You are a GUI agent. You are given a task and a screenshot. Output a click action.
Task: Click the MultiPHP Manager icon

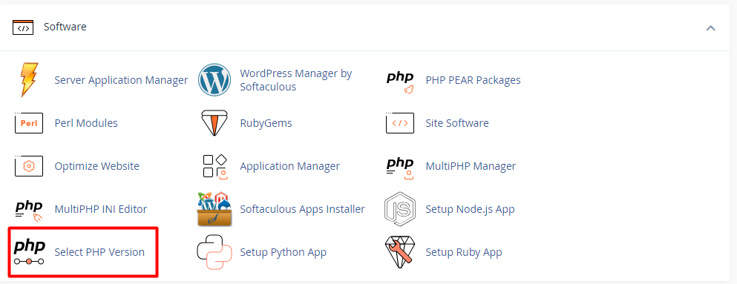400,168
